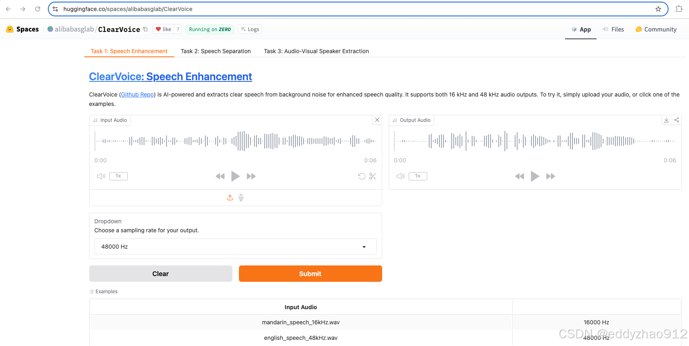
Task: Bookmark page with star icon
Action: tap(658, 9)
